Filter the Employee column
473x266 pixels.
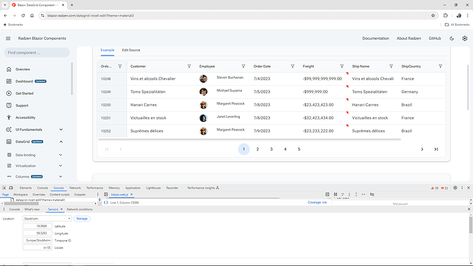click(243, 66)
